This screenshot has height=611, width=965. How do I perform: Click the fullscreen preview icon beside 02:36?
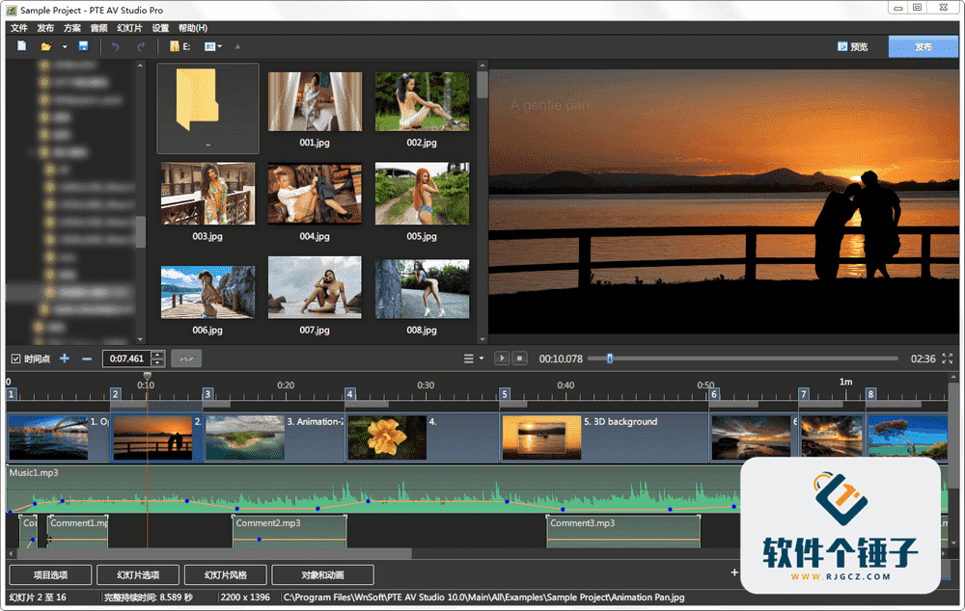coord(950,358)
